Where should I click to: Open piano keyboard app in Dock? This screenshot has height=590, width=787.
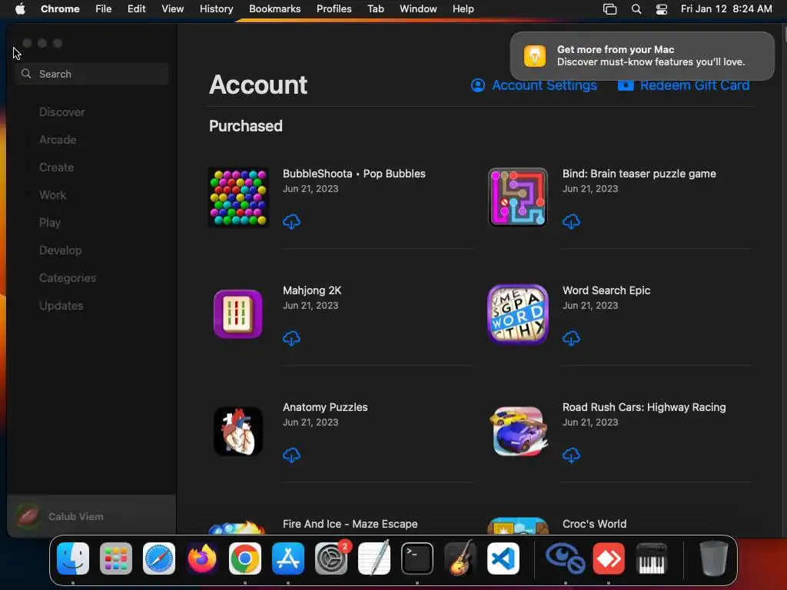click(652, 559)
